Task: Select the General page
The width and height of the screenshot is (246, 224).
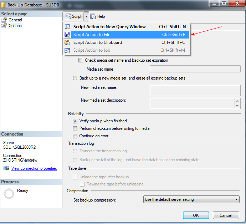Action: 15,20
